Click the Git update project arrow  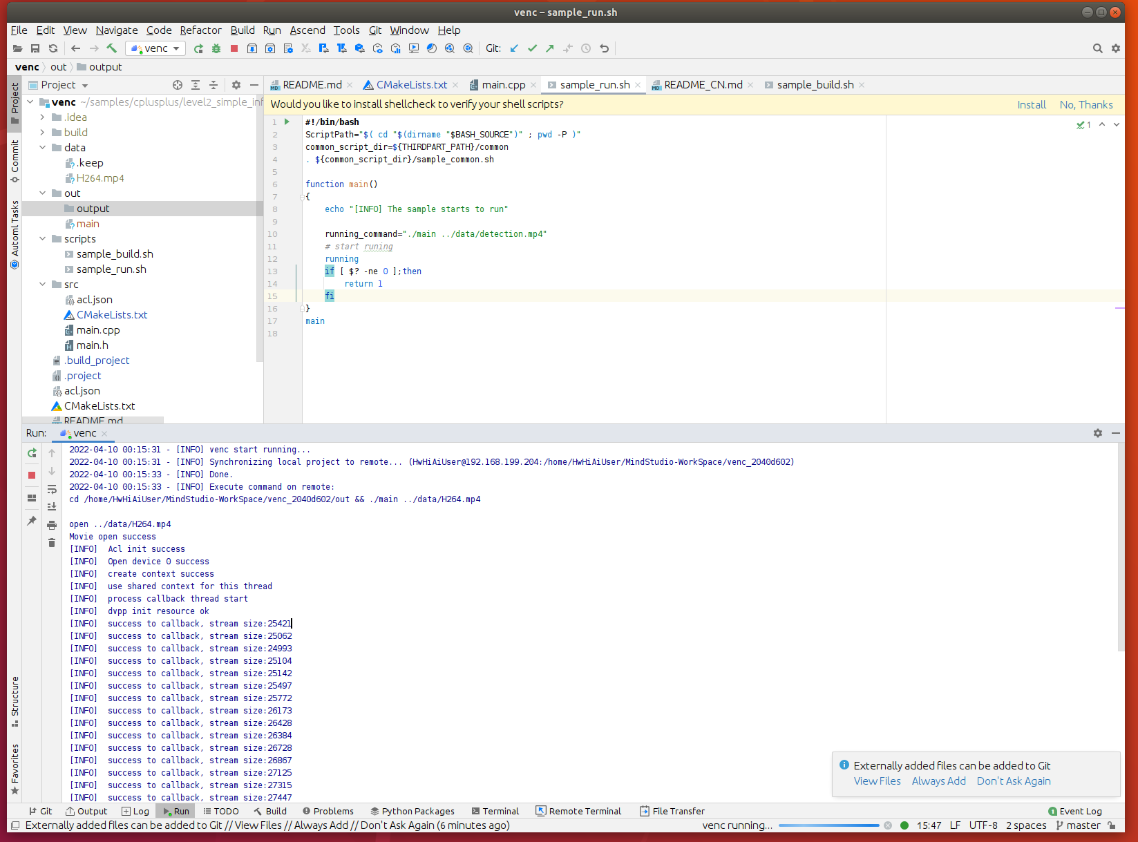(514, 48)
